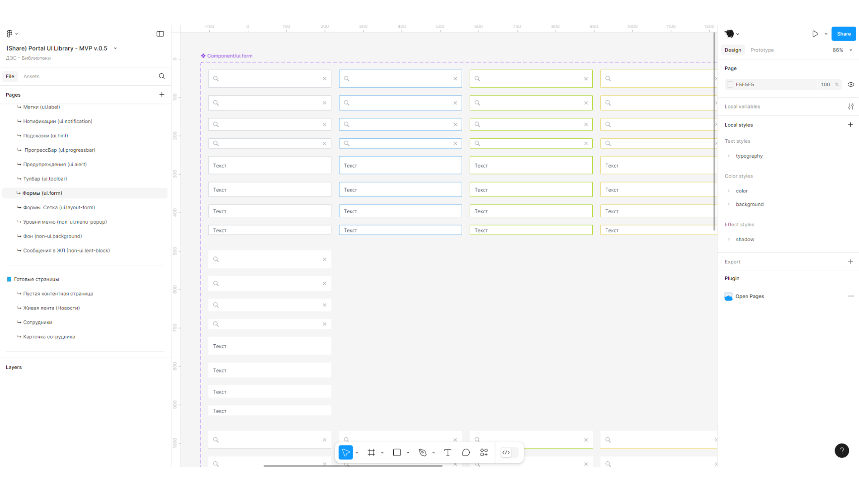The height and width of the screenshot is (492, 859).
Task: Open Move tool options dropdown
Action: (357, 453)
